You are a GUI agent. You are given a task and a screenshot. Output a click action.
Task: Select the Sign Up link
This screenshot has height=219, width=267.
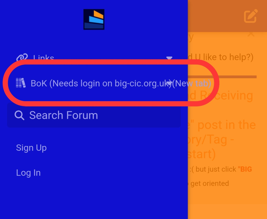pos(31,148)
